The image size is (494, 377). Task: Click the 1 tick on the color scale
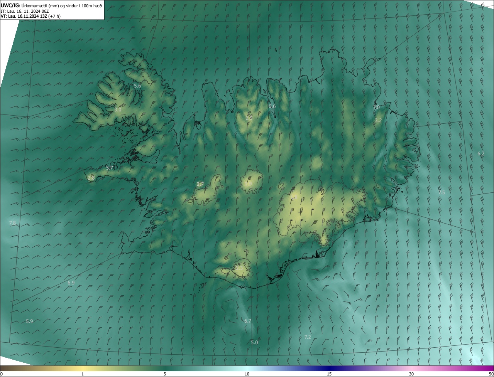83,374
